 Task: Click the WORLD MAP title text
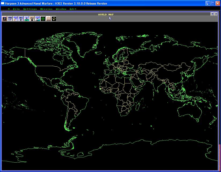106,15
